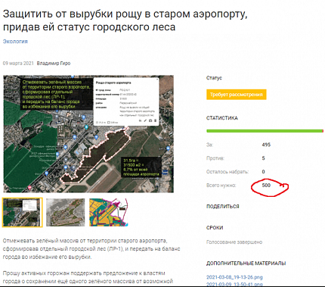Click the ПОДЕЛИТЬСЯ section heading

pos(223,207)
